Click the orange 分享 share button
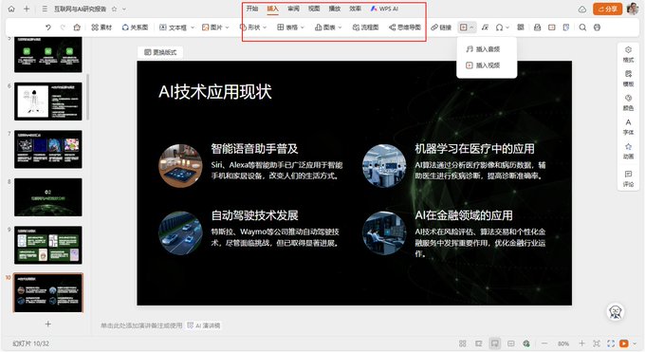 pos(607,9)
